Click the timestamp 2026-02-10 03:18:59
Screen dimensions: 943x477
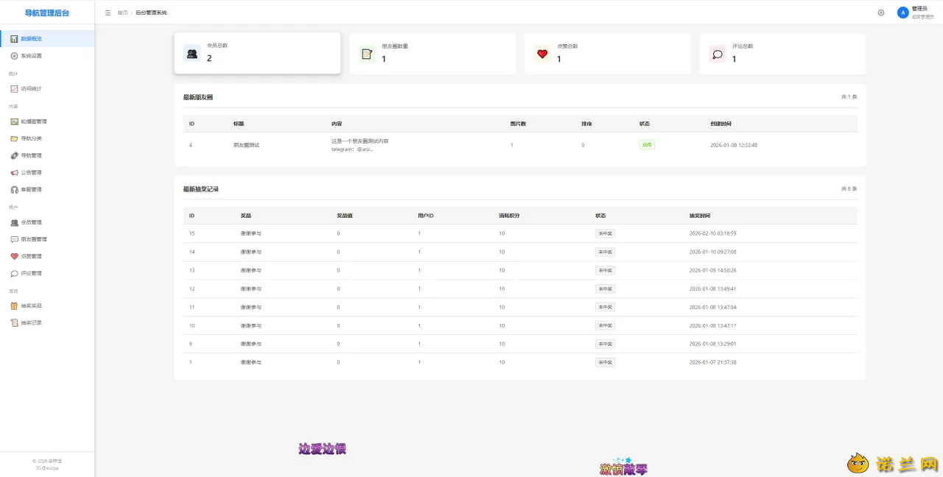(x=712, y=233)
